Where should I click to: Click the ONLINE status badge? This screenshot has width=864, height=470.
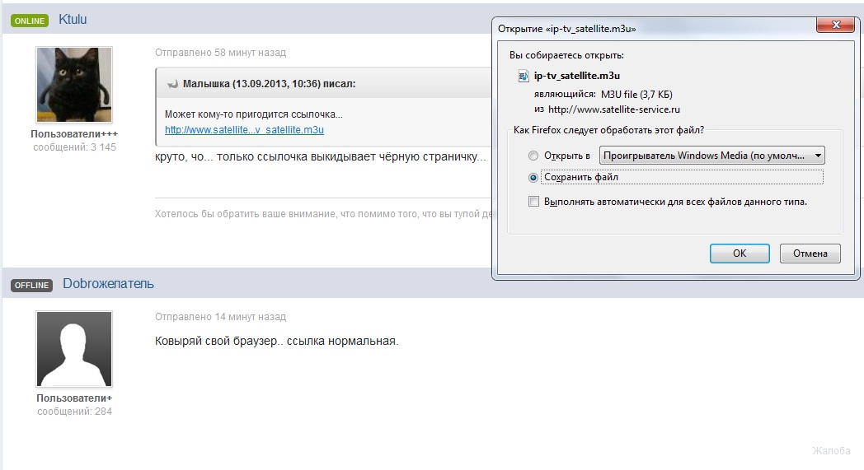pyautogui.click(x=31, y=21)
